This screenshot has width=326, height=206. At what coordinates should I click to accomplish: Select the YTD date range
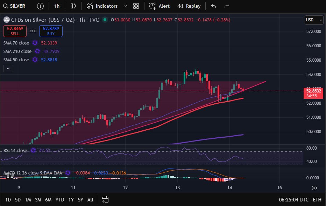coord(59,200)
